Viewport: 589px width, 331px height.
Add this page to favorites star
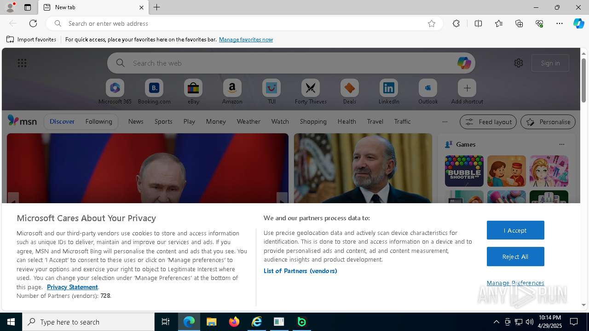[432, 23]
